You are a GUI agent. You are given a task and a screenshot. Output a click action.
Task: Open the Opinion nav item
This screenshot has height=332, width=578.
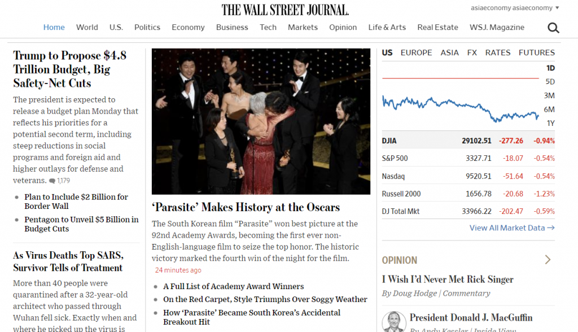(x=343, y=27)
